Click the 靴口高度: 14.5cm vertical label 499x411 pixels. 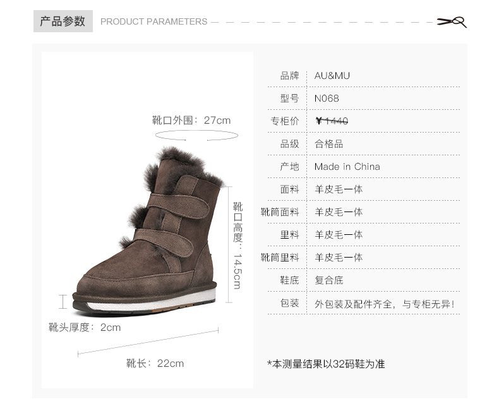[237, 245]
